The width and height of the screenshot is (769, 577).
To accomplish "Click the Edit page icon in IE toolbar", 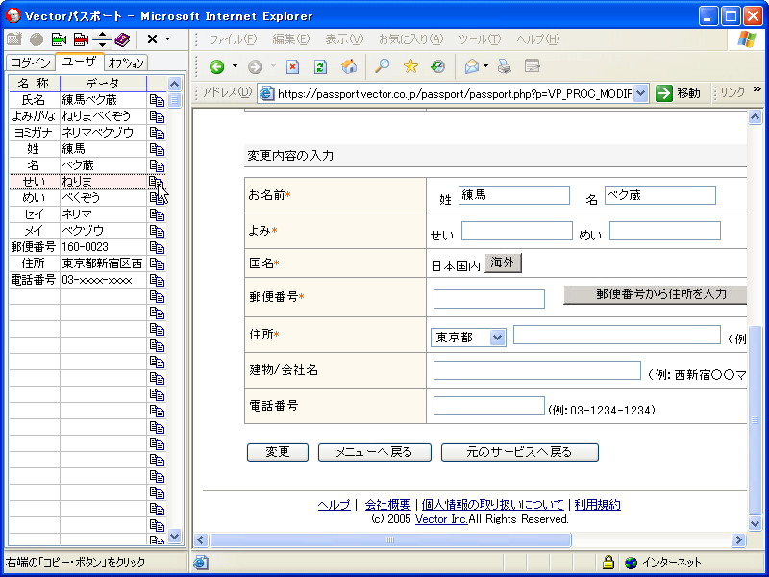I will coord(533,66).
